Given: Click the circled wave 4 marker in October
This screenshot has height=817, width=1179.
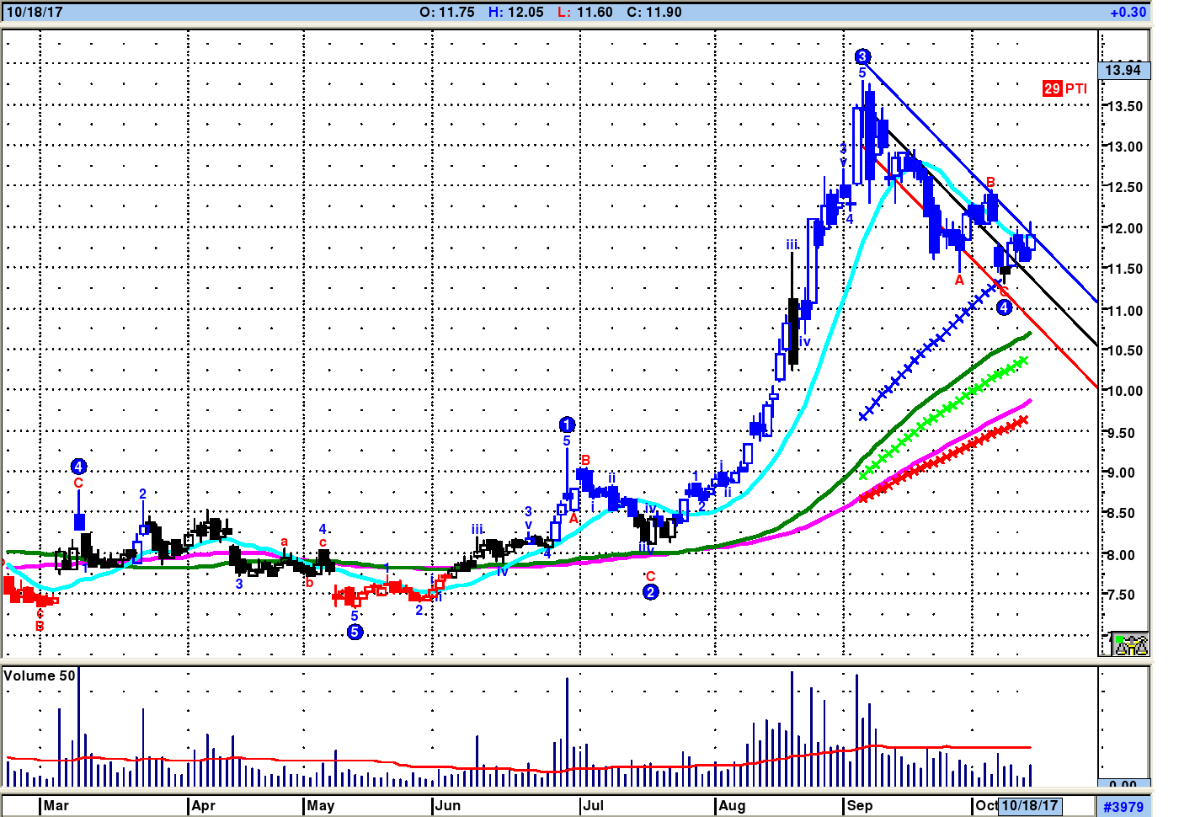Looking at the screenshot, I should [1004, 307].
